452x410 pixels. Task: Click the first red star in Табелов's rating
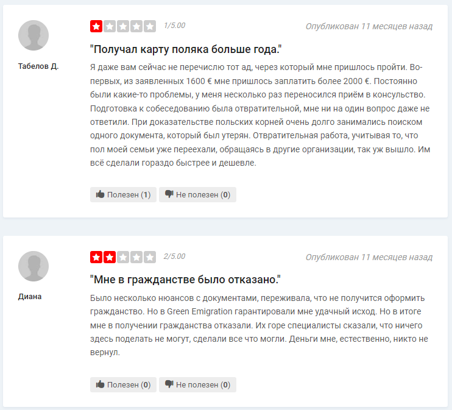pos(96,26)
